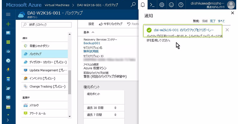Select ディザスター リカバリー (プレビュー) item

click(x=48, y=62)
